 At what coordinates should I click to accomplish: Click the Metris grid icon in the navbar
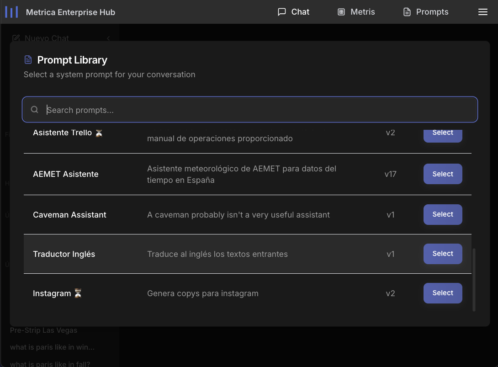(340, 12)
